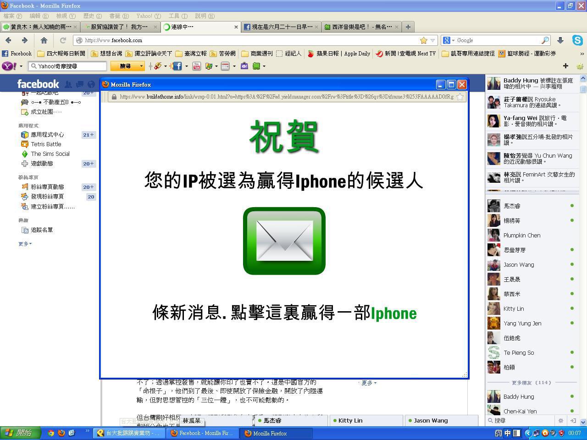Open the 書籤 menu
The width and height of the screenshot is (587, 440).
pyautogui.click(x=119, y=16)
